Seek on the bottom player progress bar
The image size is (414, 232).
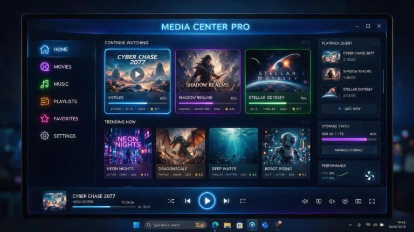pos(104,207)
